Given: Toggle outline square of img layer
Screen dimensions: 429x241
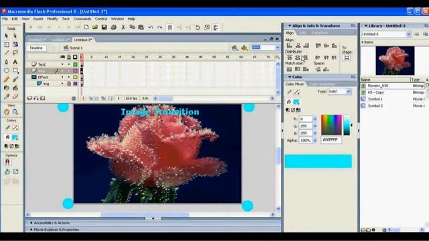Looking at the screenshot, I should pos(75,84).
